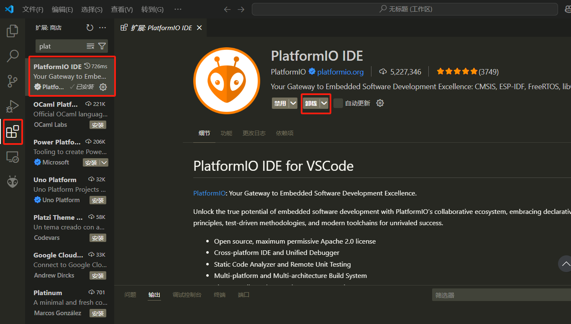Open extension settings gear beside auto update
The image size is (571, 324).
click(x=380, y=103)
